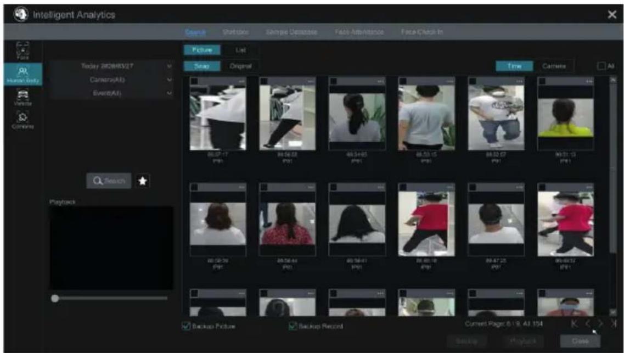
Task: Uncheck the Backup Record checkbox
Action: [x=293, y=326]
